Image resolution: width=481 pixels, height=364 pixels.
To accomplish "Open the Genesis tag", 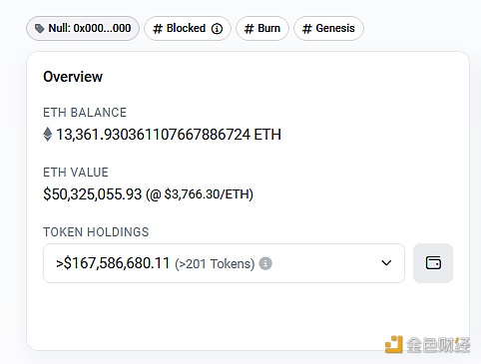I will [328, 29].
